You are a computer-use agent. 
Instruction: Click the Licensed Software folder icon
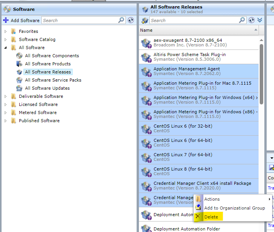click(x=14, y=104)
